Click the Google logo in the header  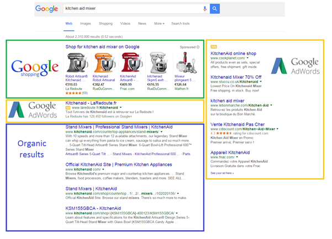tap(46, 9)
